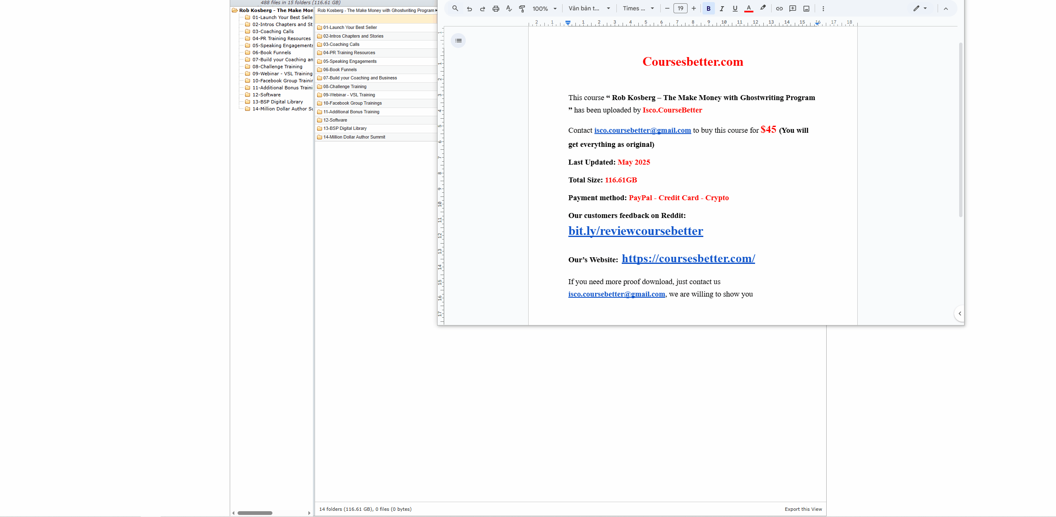This screenshot has height=517, width=1056.
Task: Click the Export this View link
Action: [803, 509]
